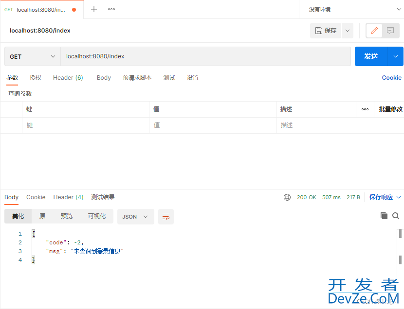Open the JSON format dropdown
Image resolution: width=404 pixels, height=309 pixels.
[135, 217]
